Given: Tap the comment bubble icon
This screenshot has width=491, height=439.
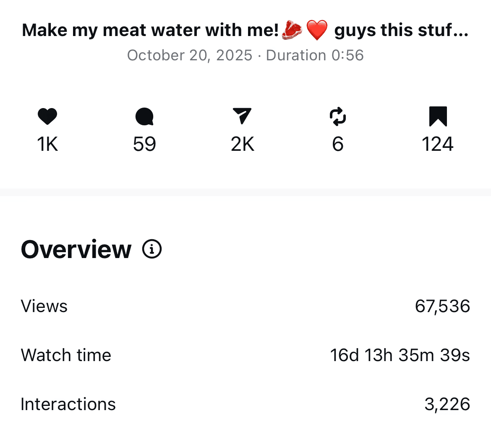Looking at the screenshot, I should point(144,116).
